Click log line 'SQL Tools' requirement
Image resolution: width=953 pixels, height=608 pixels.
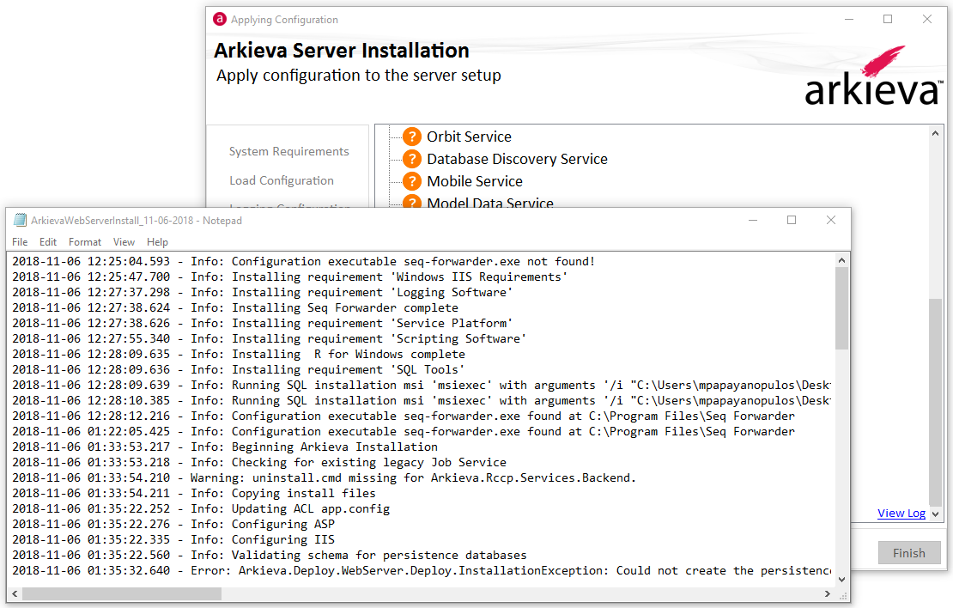pyautogui.click(x=239, y=369)
